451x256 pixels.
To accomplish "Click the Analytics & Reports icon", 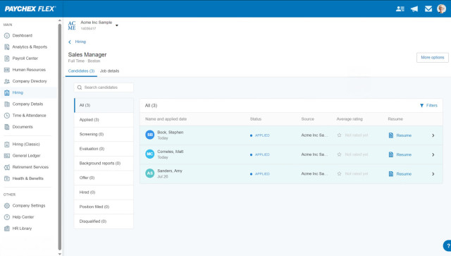I will [7, 47].
